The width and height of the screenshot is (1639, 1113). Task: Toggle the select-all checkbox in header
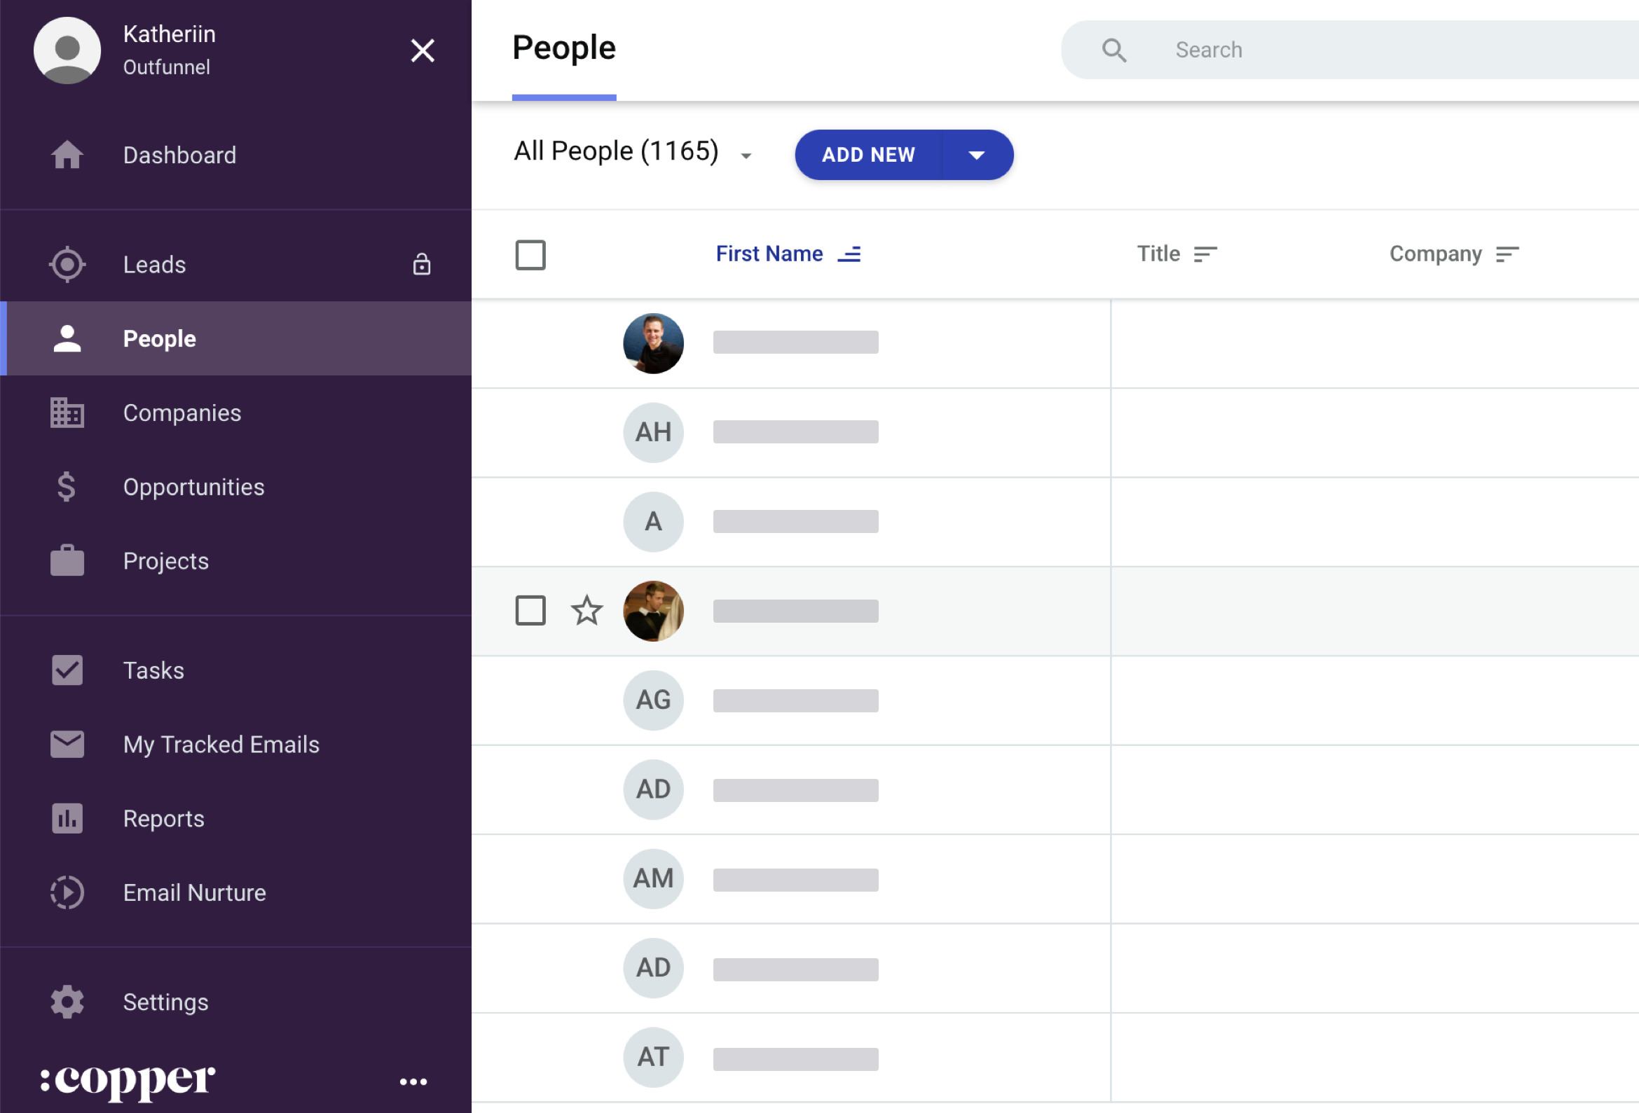[529, 254]
